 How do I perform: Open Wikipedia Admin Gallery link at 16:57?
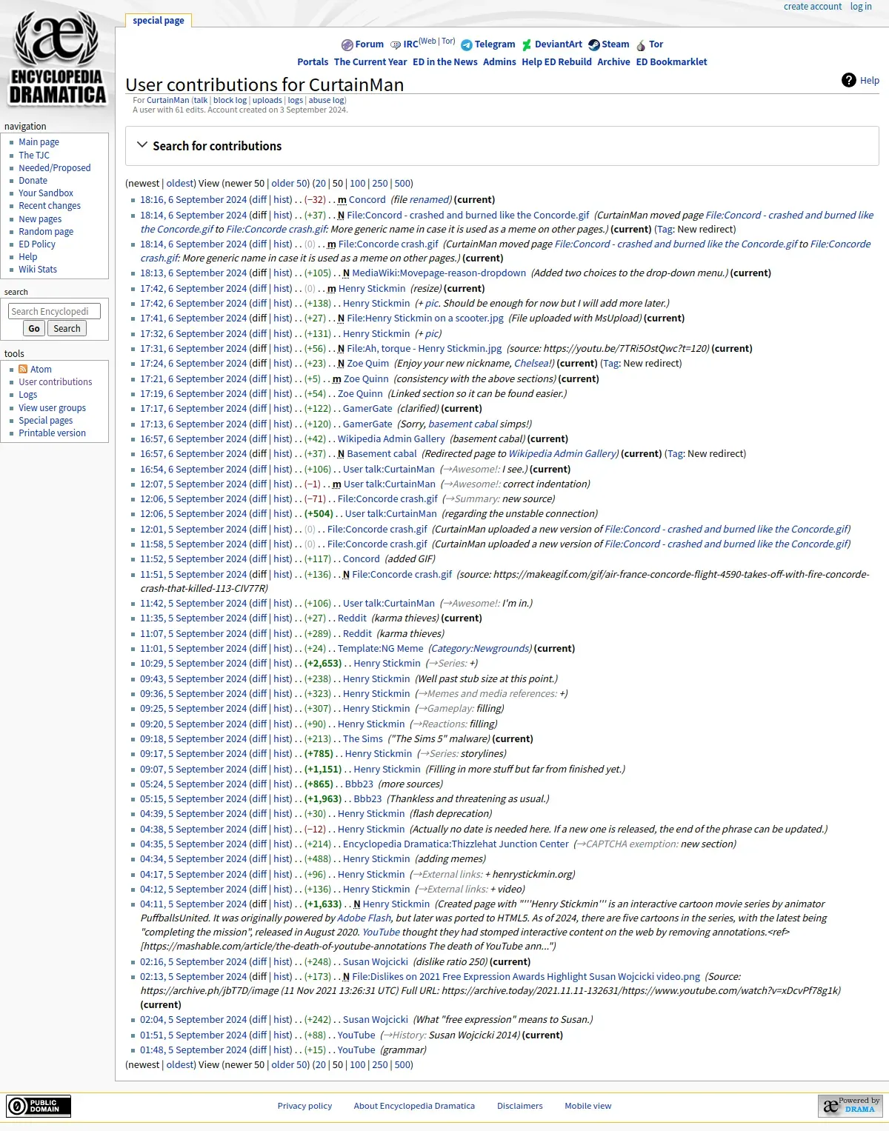coord(391,439)
